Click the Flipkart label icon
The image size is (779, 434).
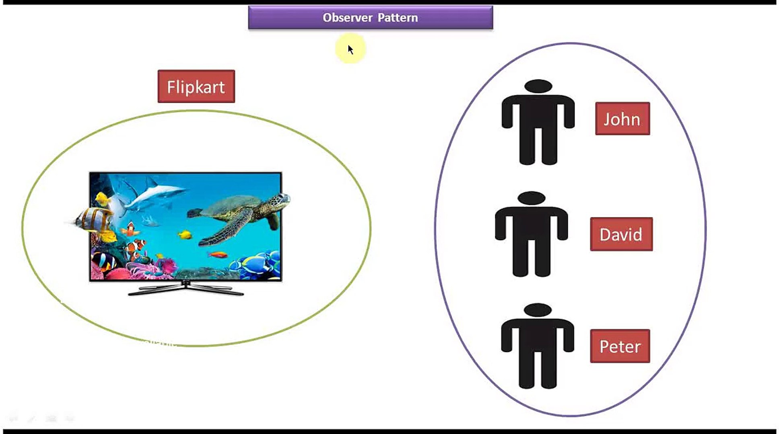[x=196, y=86]
